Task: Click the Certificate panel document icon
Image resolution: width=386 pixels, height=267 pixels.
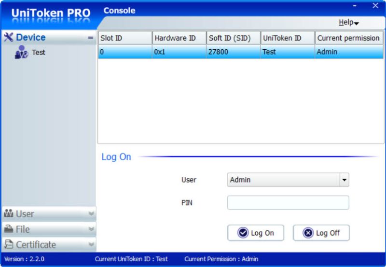Action: 9,244
